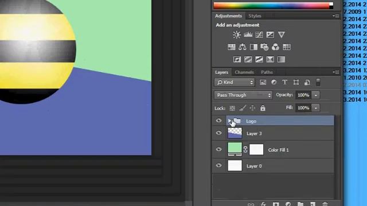Expand the Logo group folder
This screenshot has width=367, height=206.
tap(229, 121)
